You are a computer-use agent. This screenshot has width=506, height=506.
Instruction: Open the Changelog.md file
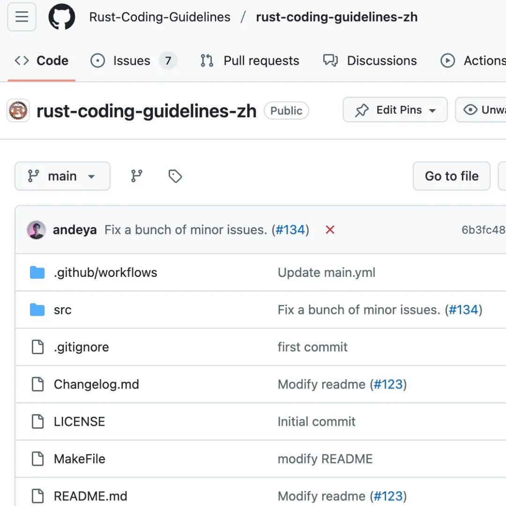(97, 384)
